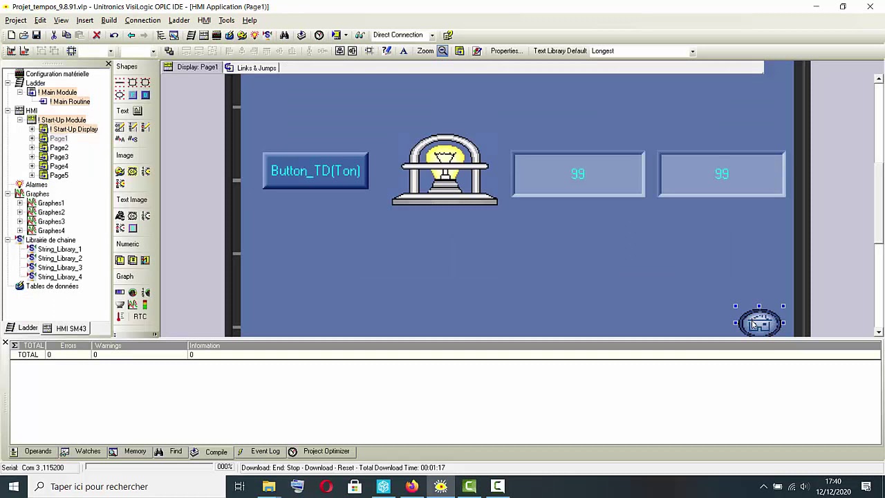Select first Numeric variable element

[x=120, y=260]
